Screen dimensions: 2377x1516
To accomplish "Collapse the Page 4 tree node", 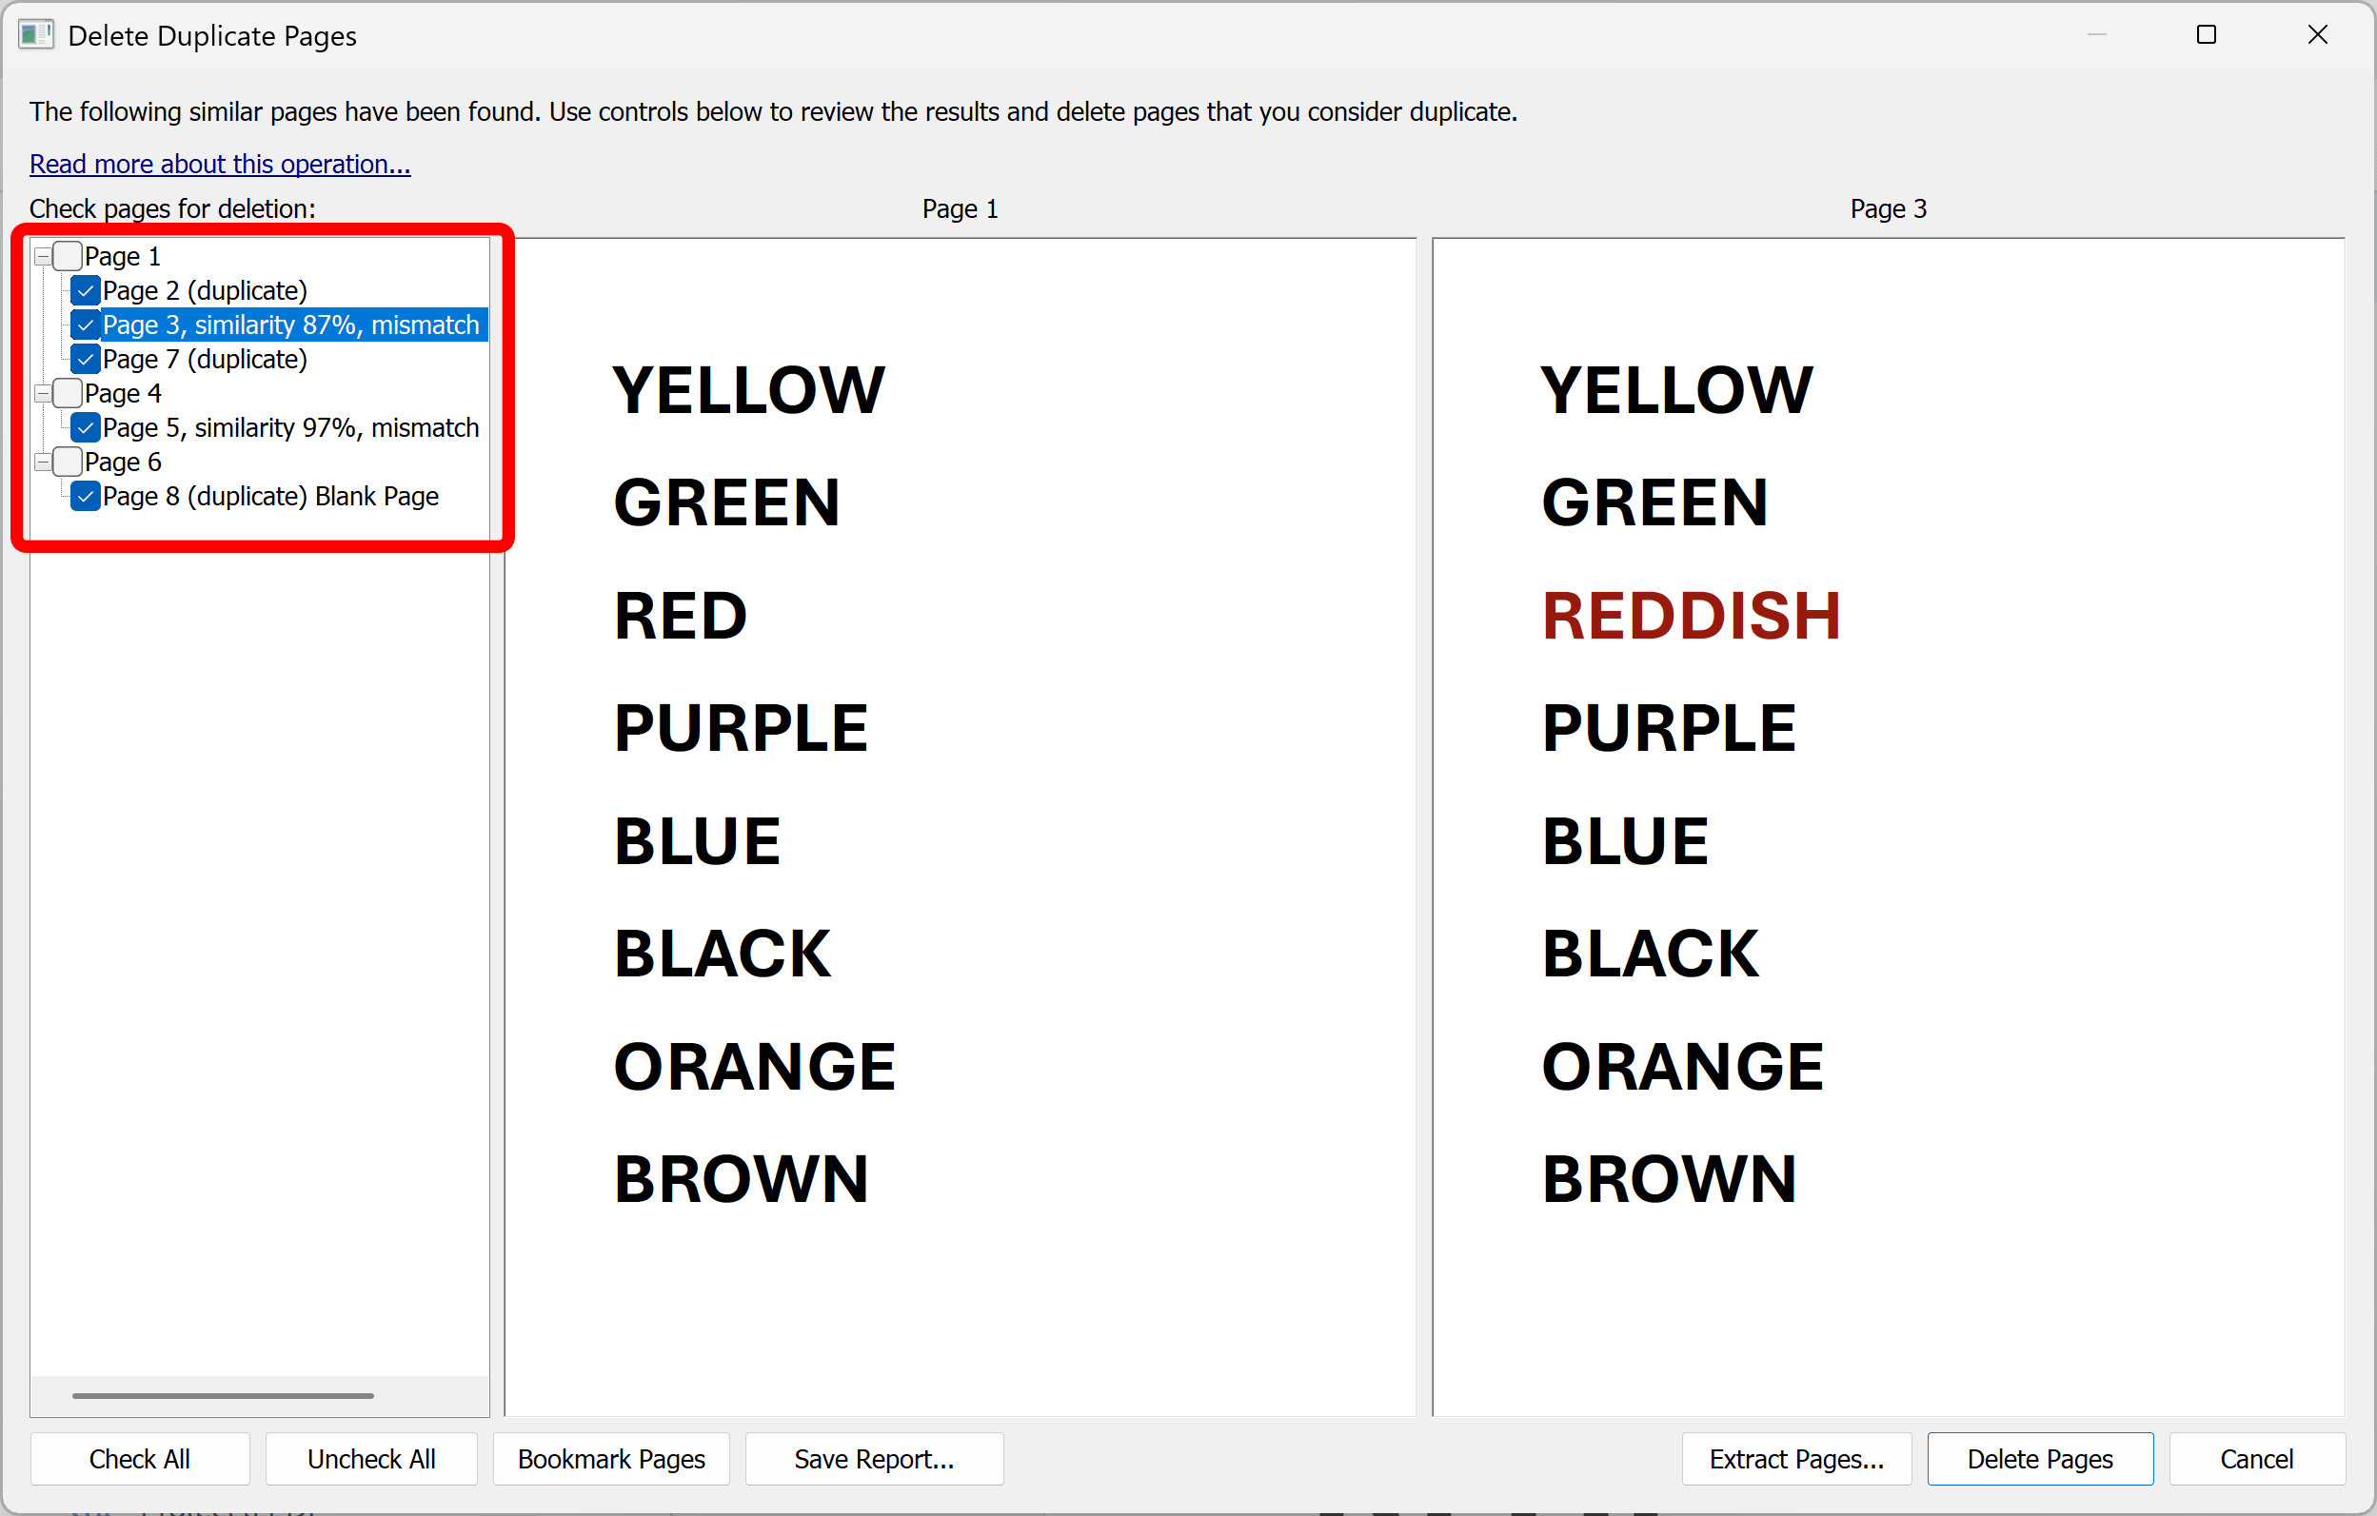I will [42, 393].
